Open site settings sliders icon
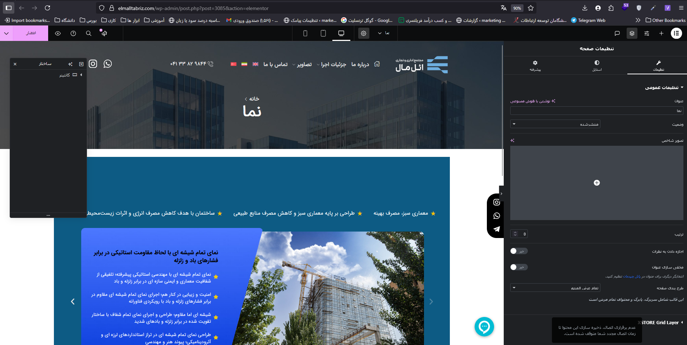Image resolution: width=687 pixels, height=345 pixels. tap(647, 33)
